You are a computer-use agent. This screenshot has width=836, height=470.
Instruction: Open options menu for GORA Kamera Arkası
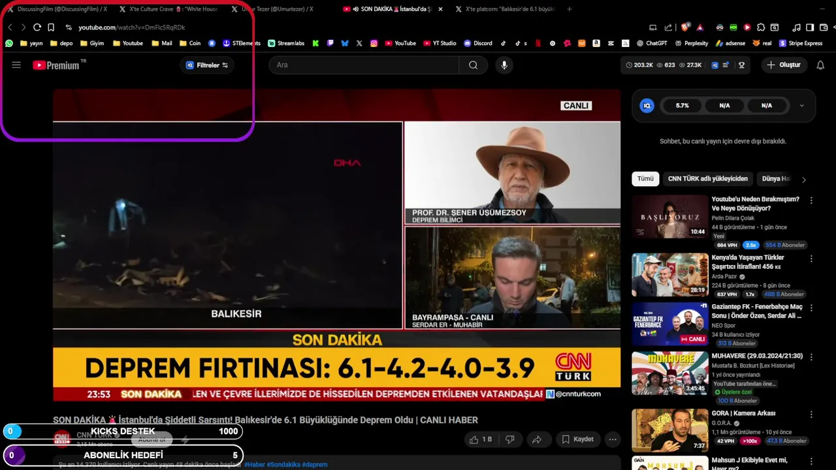click(811, 415)
